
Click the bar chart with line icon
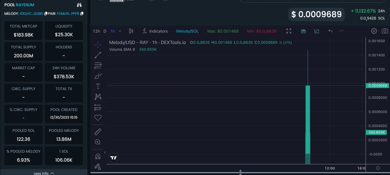(317, 31)
